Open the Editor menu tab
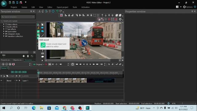The image size is (197, 111). (50, 7)
